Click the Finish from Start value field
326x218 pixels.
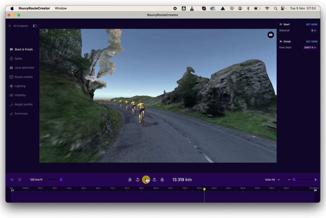pyautogui.click(x=310, y=48)
